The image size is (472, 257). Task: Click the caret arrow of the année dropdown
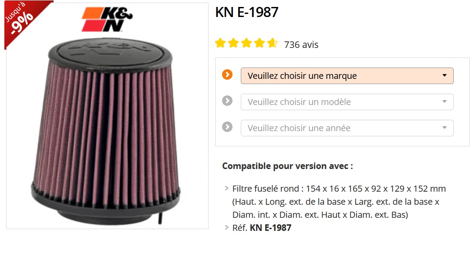point(444,128)
